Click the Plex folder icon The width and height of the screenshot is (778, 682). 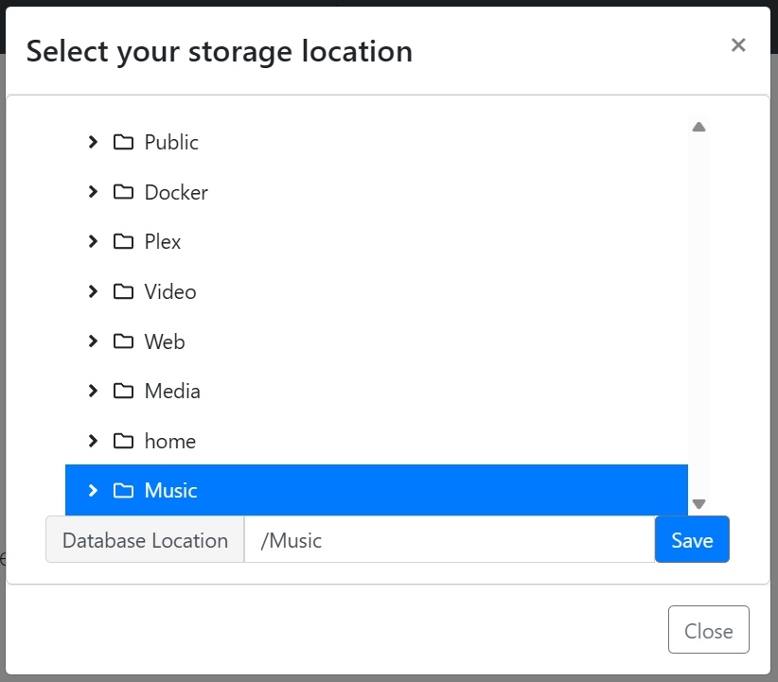123,242
